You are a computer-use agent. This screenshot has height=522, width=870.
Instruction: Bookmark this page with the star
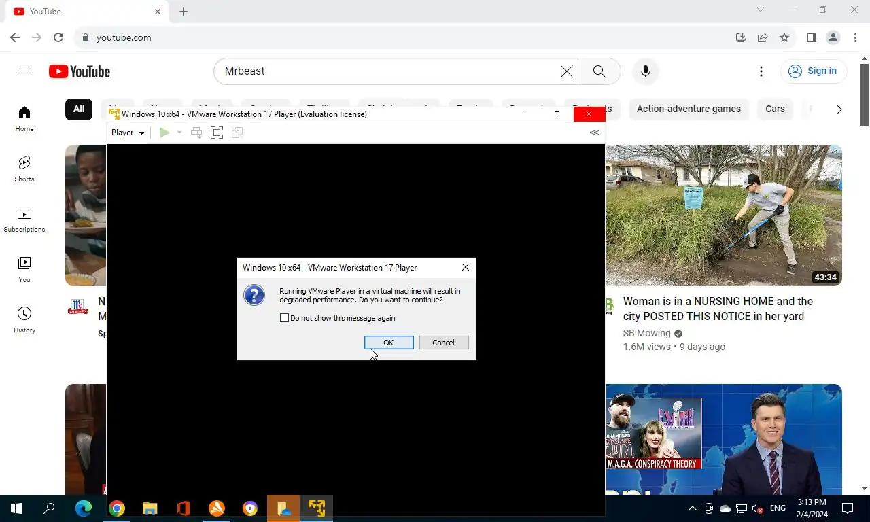pyautogui.click(x=784, y=37)
